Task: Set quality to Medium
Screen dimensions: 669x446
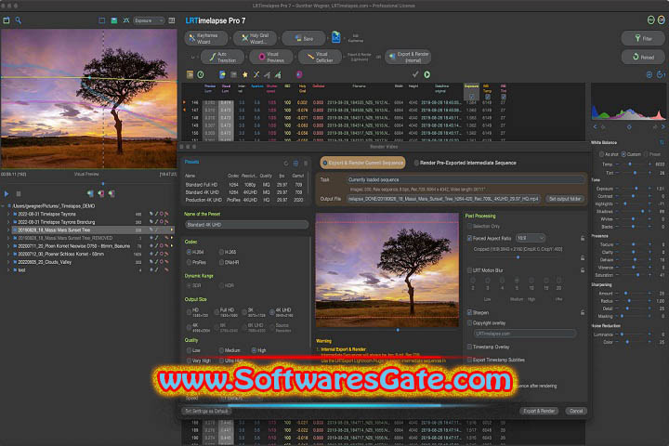Action: click(x=230, y=350)
